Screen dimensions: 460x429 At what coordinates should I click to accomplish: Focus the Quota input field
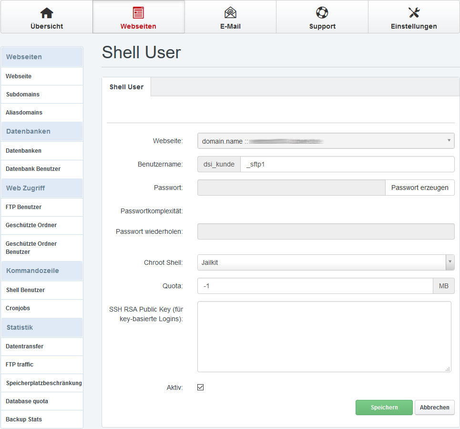315,286
